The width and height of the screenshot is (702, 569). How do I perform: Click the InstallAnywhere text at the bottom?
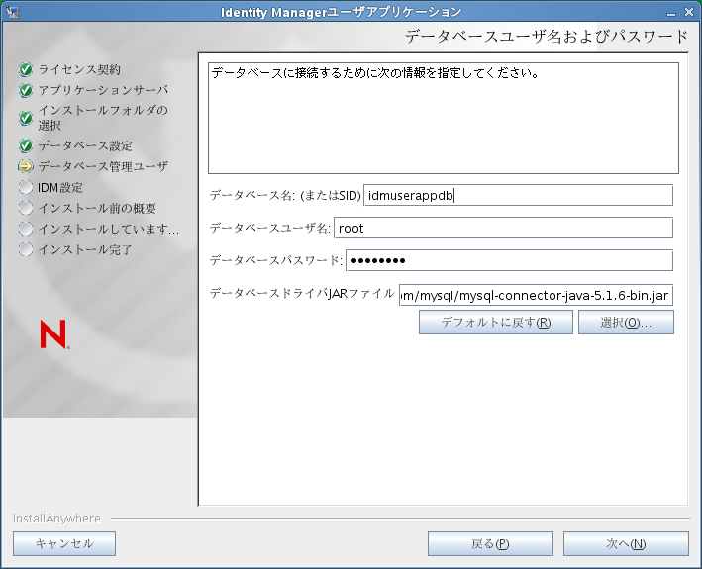[x=56, y=518]
